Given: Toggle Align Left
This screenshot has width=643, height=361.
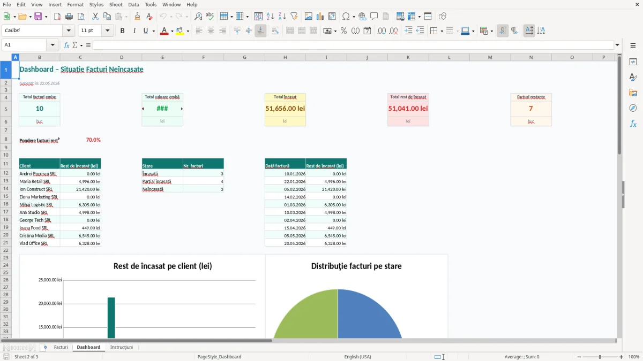Looking at the screenshot, I should [199, 31].
